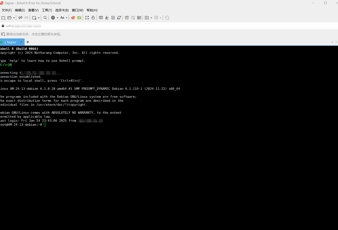
Task: Expand the Aa font dropdown
Action: coord(67,18)
